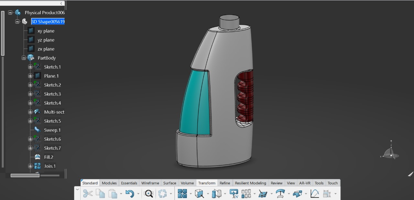
Task: Expand the Multi-sect node
Action: (x=30, y=112)
